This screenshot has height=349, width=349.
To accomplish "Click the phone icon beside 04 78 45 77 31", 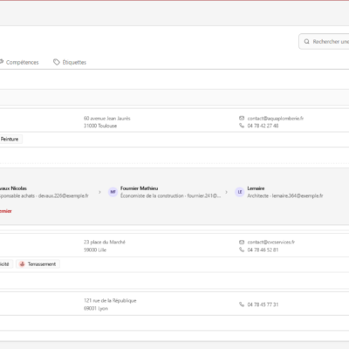I will tap(242, 305).
